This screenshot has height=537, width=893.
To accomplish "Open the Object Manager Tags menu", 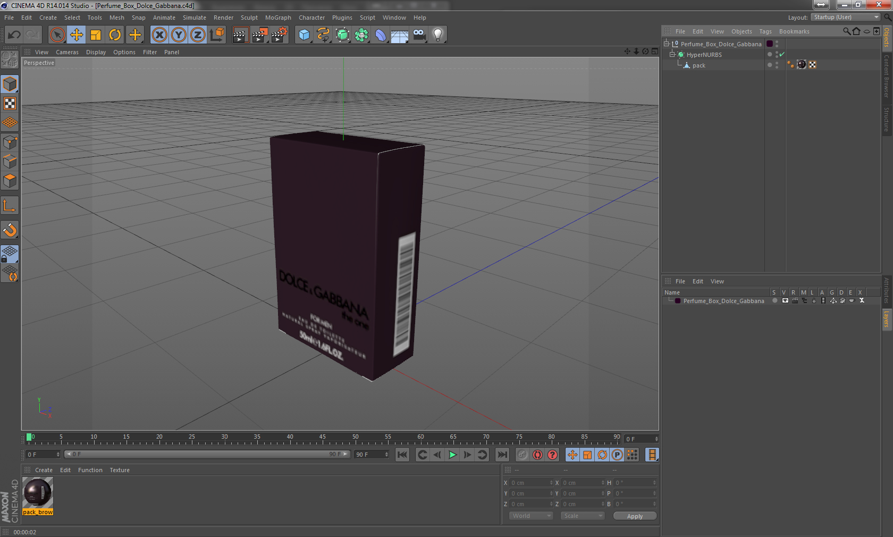I will [765, 31].
